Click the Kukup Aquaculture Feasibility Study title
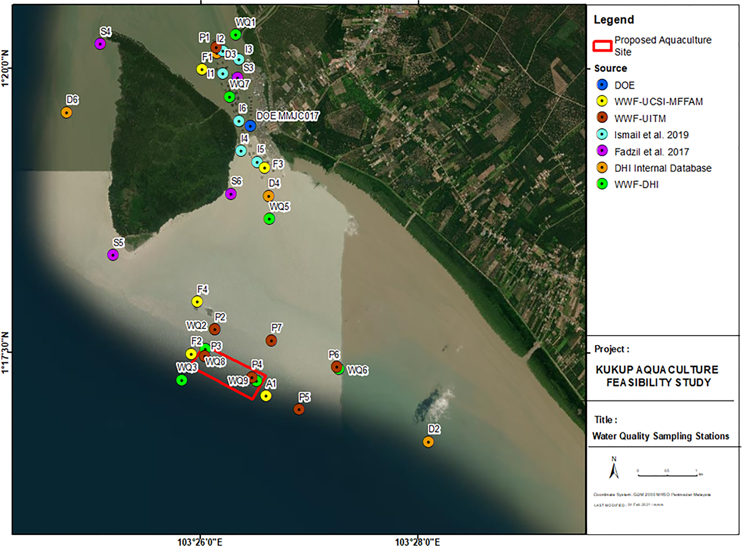This screenshot has width=742, height=546. 657,376
